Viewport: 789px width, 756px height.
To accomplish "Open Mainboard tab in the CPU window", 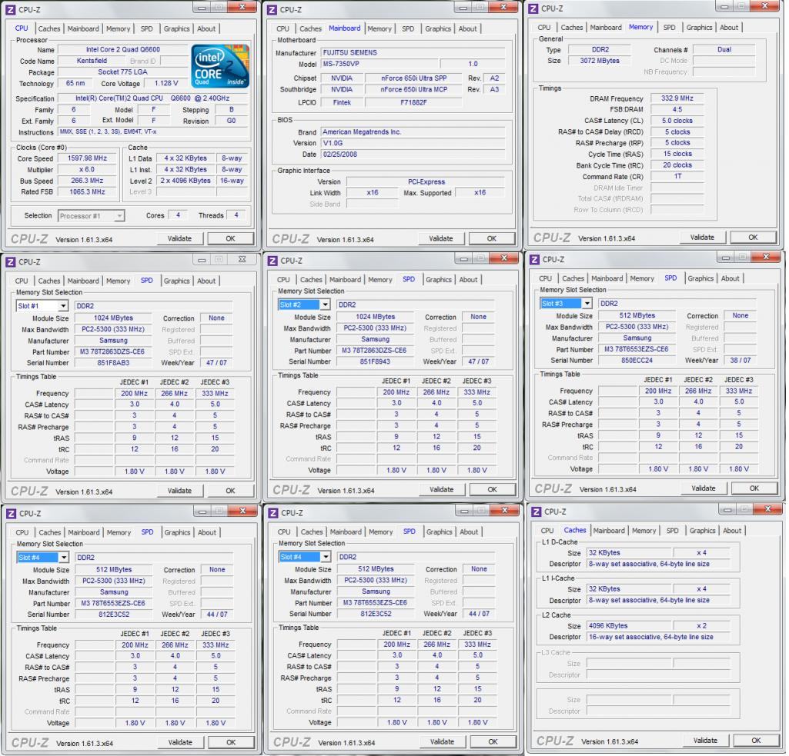I will pos(83,28).
